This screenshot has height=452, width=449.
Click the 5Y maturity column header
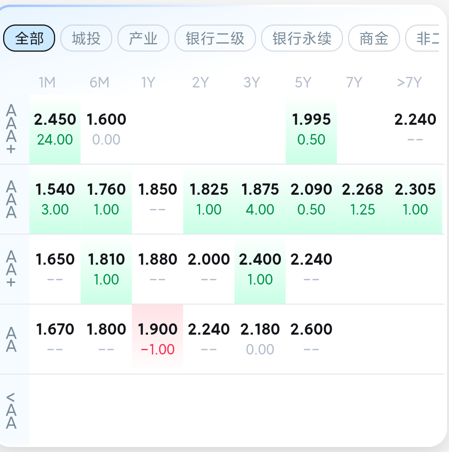coord(303,83)
